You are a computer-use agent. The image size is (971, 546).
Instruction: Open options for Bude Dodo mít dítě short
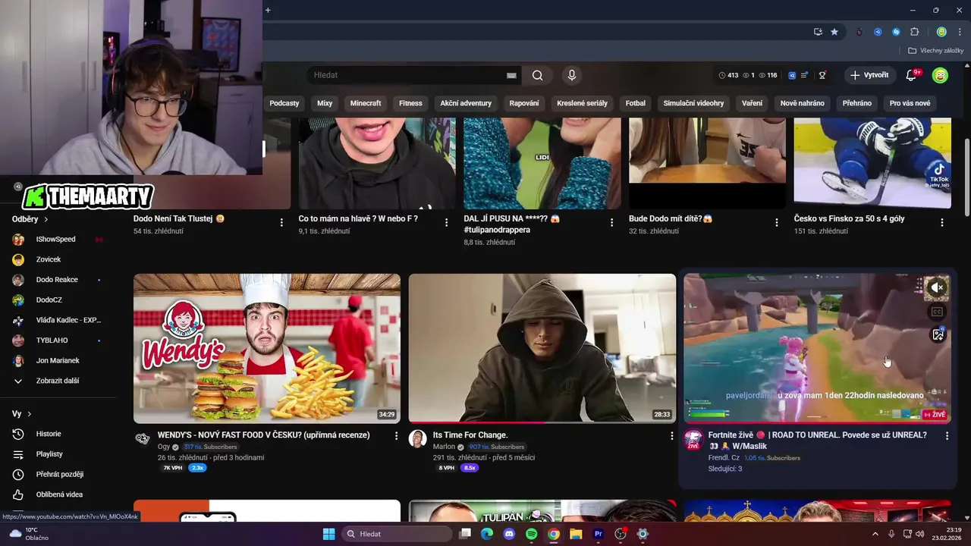777,222
